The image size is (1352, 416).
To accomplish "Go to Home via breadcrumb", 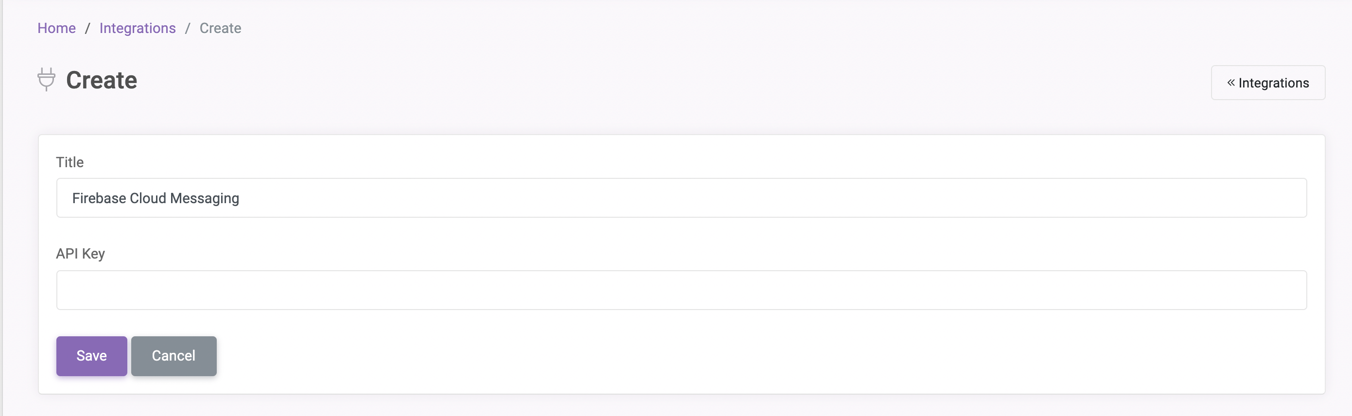I will pos(57,28).
